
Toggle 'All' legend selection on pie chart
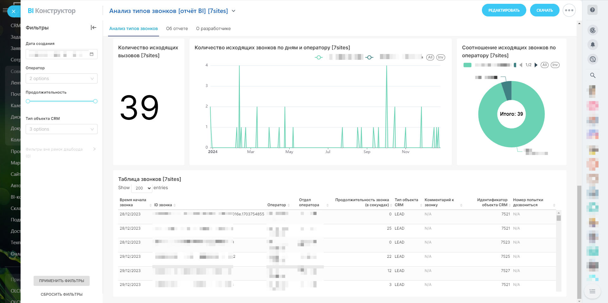click(544, 65)
